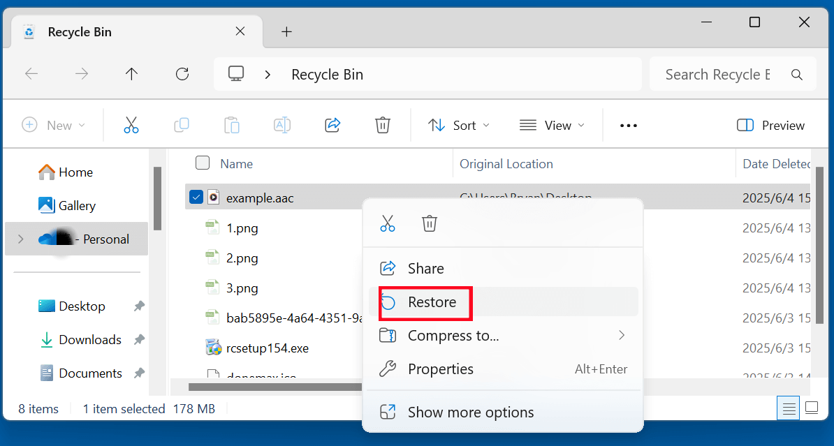The image size is (834, 446).
Task: Choose Show more options in the context menu
Action: click(x=470, y=412)
